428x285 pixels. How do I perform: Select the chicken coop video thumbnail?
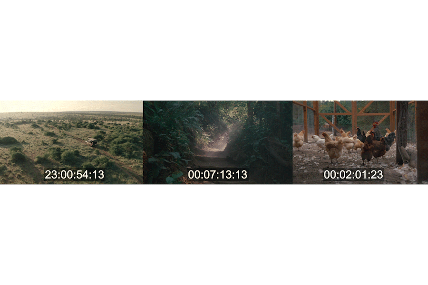pyautogui.click(x=360, y=142)
